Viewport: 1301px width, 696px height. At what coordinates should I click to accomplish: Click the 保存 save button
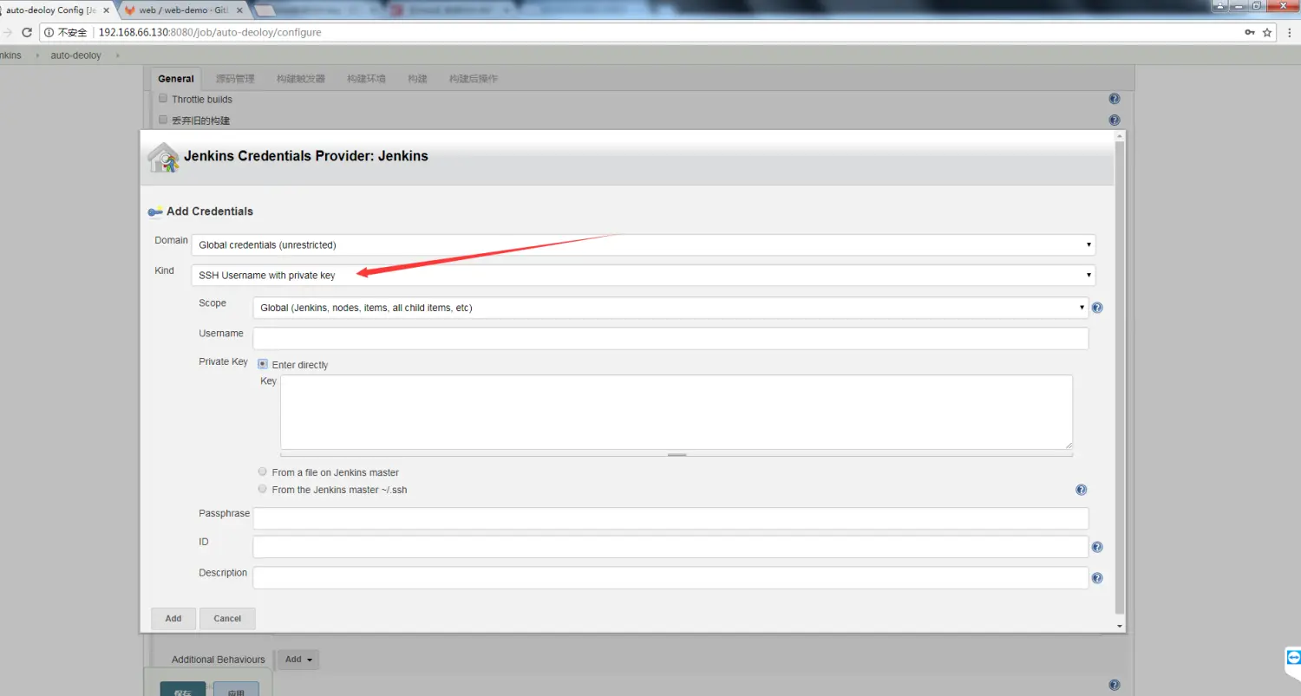pos(183,689)
